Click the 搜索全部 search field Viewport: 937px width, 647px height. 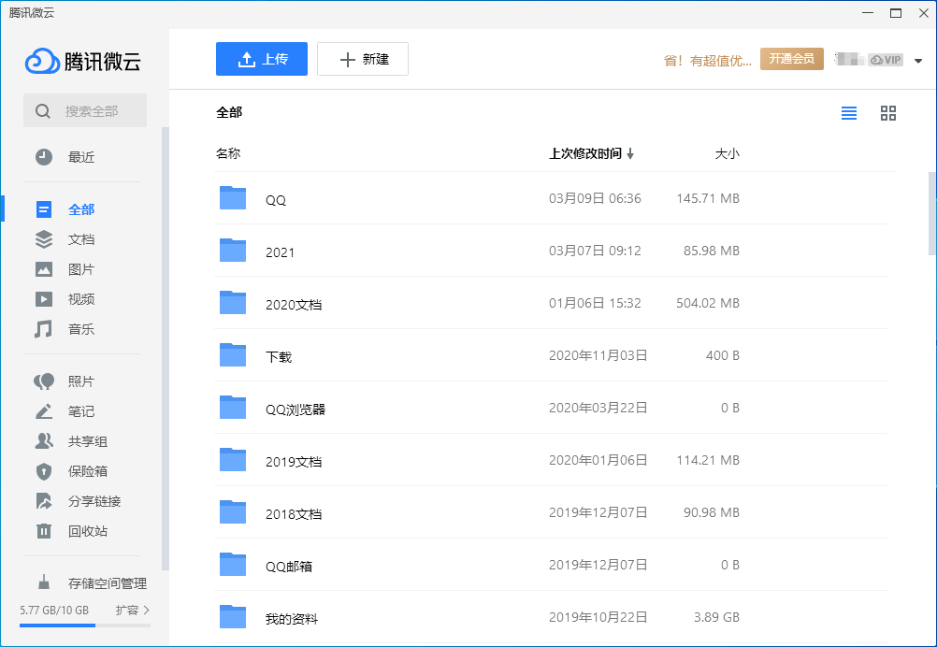coord(92,111)
